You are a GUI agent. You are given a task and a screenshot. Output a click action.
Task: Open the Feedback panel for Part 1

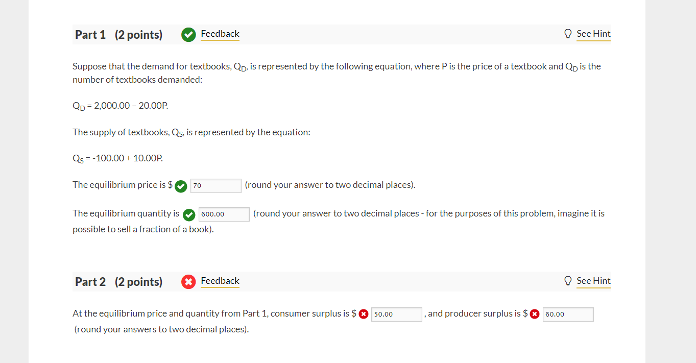220,34
